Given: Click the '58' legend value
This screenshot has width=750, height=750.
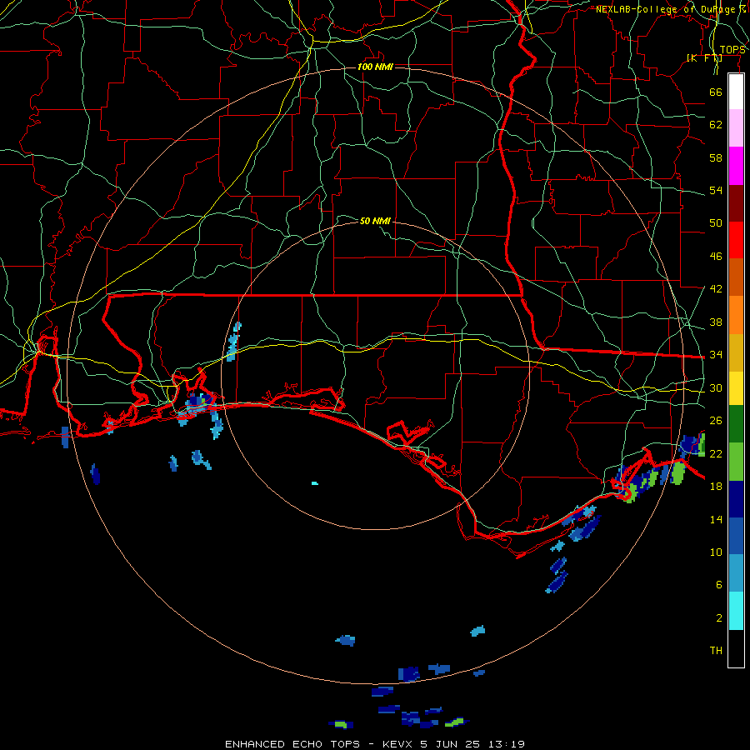Looking at the screenshot, I should pyautogui.click(x=716, y=157).
